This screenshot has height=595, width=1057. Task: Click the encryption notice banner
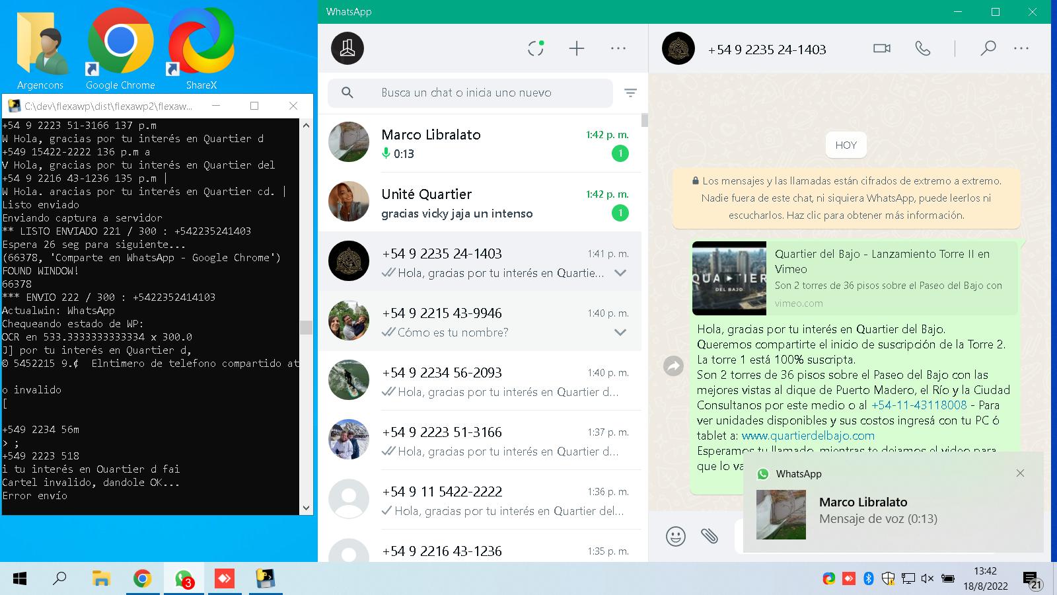point(846,198)
